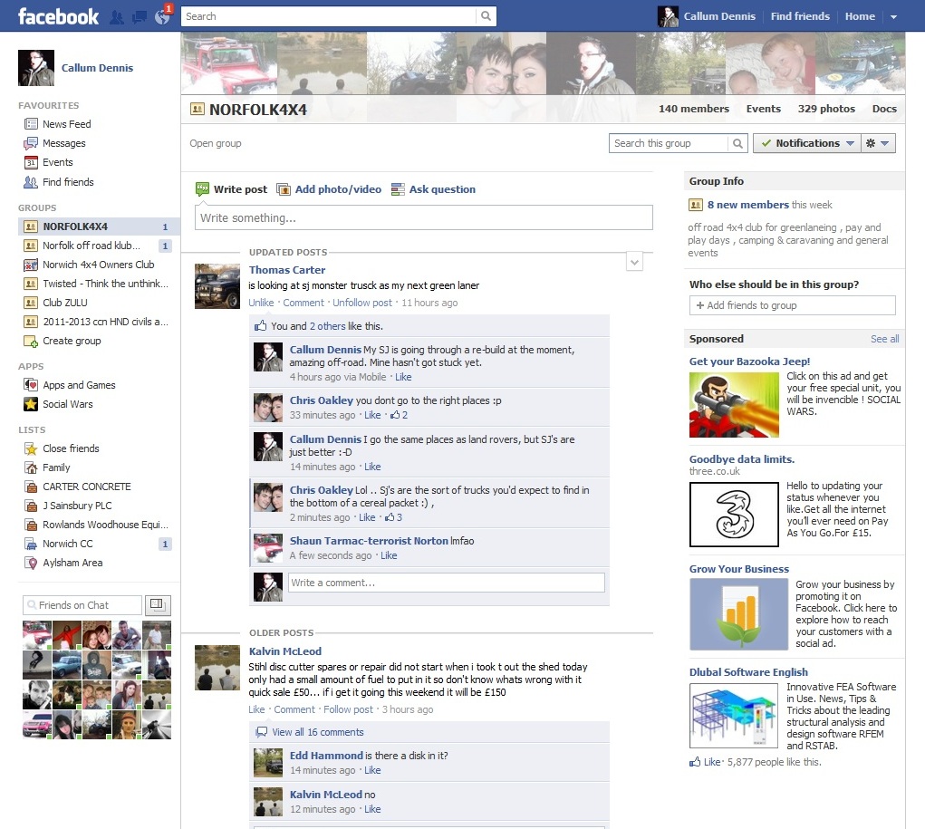
Task: Open group Events link in header
Action: tap(764, 109)
